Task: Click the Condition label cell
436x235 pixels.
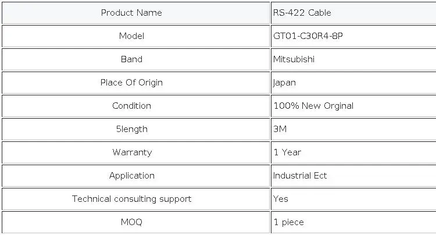Action: tap(131, 106)
